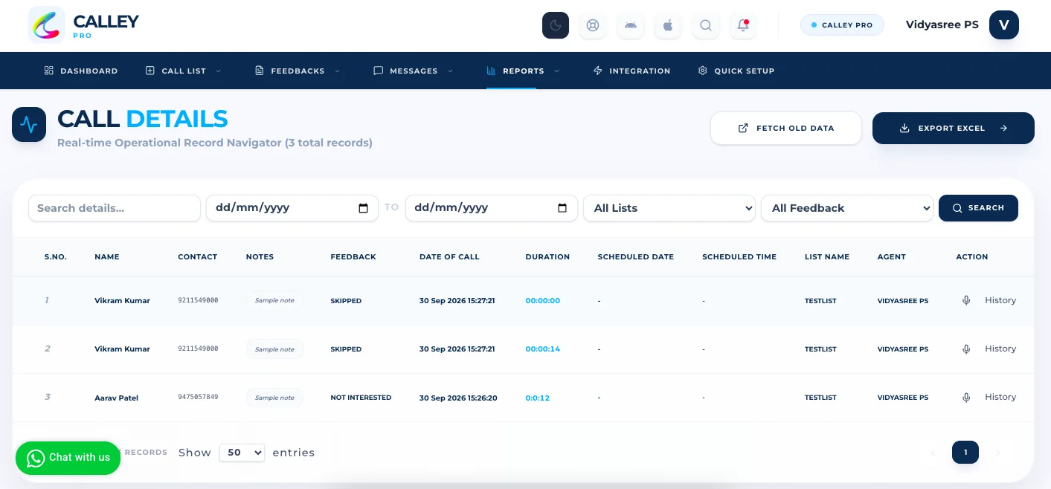Focus the Search details field

pos(115,208)
